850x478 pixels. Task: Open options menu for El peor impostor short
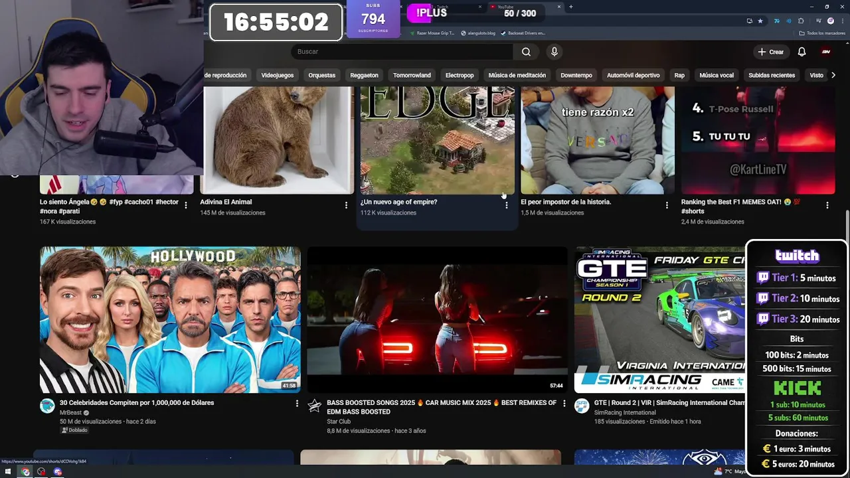pyautogui.click(x=667, y=205)
